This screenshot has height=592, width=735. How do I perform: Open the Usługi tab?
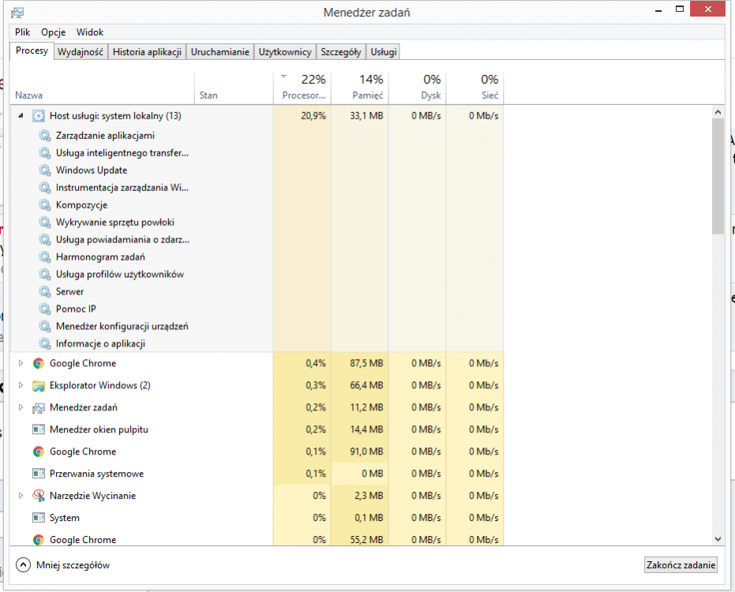pyautogui.click(x=384, y=52)
